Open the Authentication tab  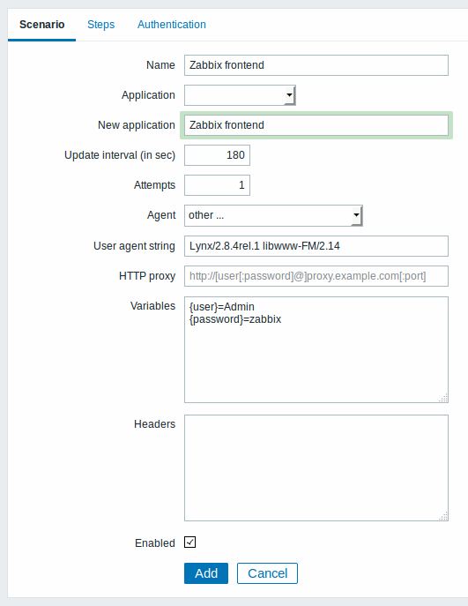click(x=172, y=25)
